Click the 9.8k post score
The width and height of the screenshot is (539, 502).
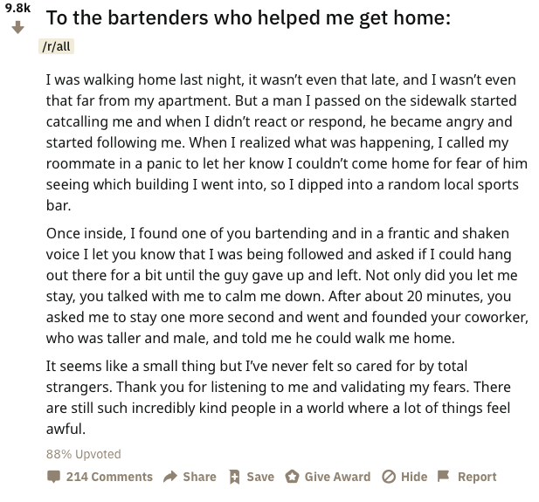tap(17, 8)
